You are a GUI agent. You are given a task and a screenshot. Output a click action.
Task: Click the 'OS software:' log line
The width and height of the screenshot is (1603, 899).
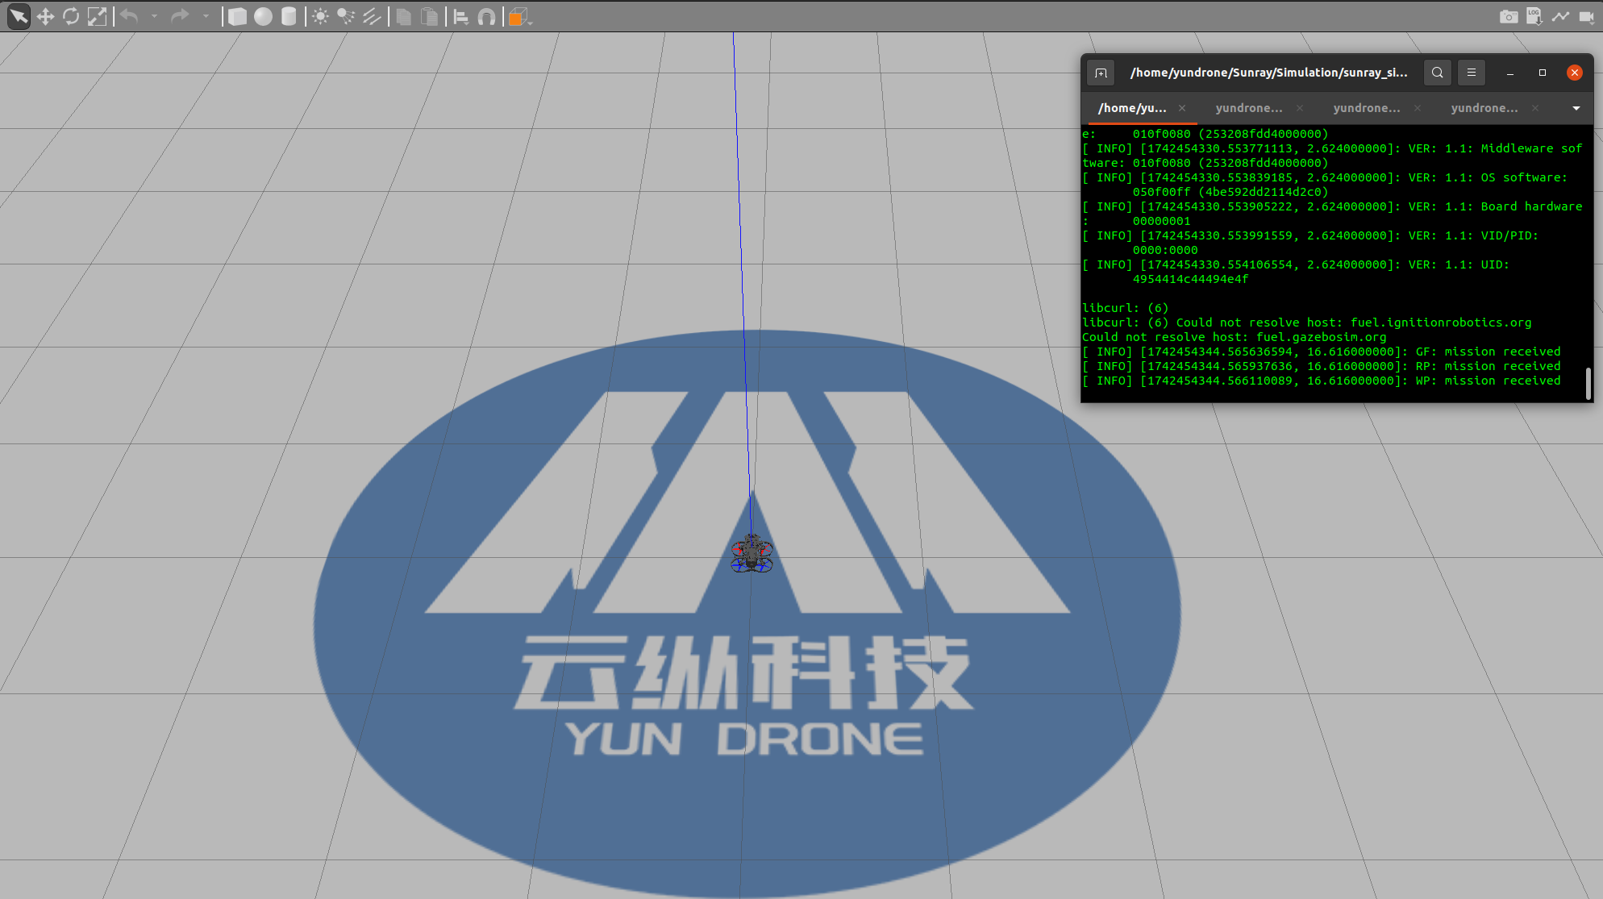[x=1325, y=177]
